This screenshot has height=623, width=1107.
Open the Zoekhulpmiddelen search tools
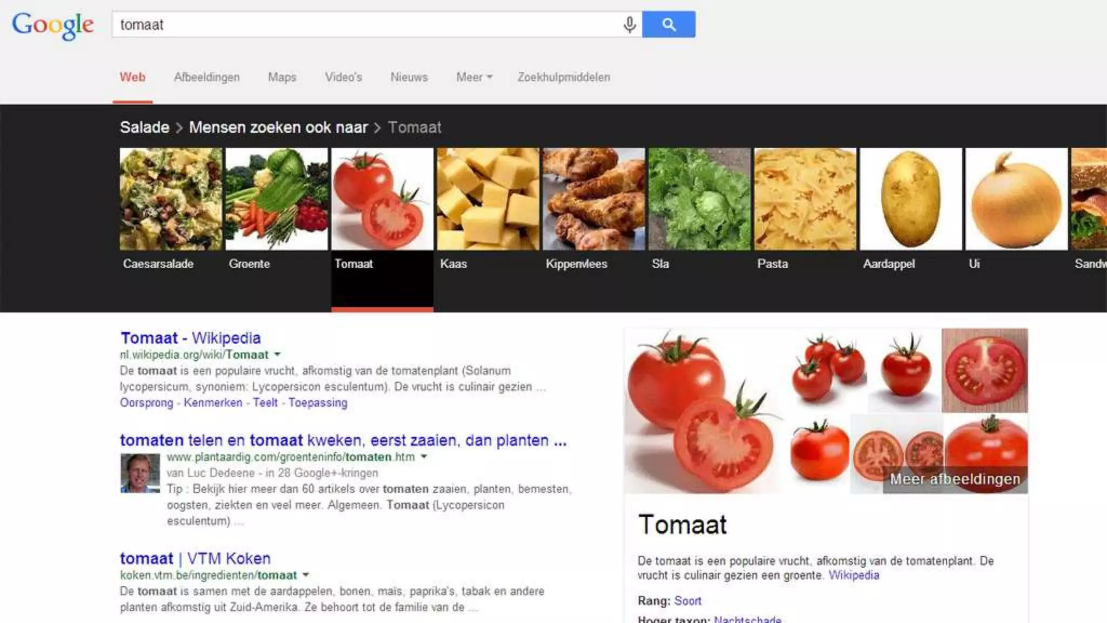pyautogui.click(x=564, y=77)
